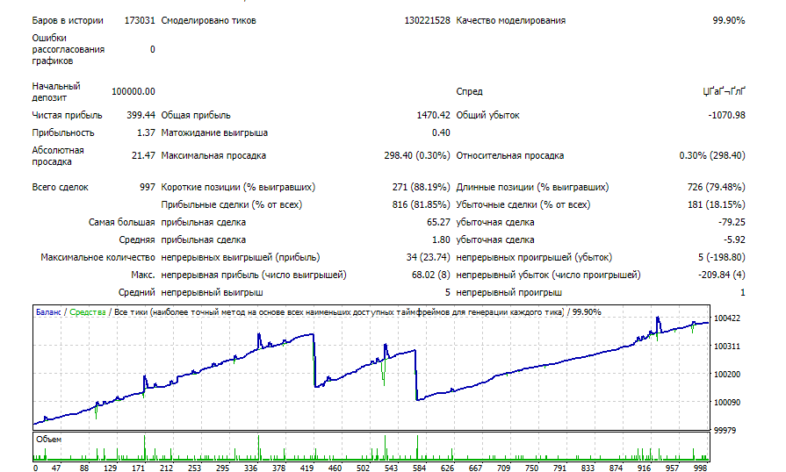
Task: Click profit trades value 816 (81.85%)
Action: click(x=421, y=204)
